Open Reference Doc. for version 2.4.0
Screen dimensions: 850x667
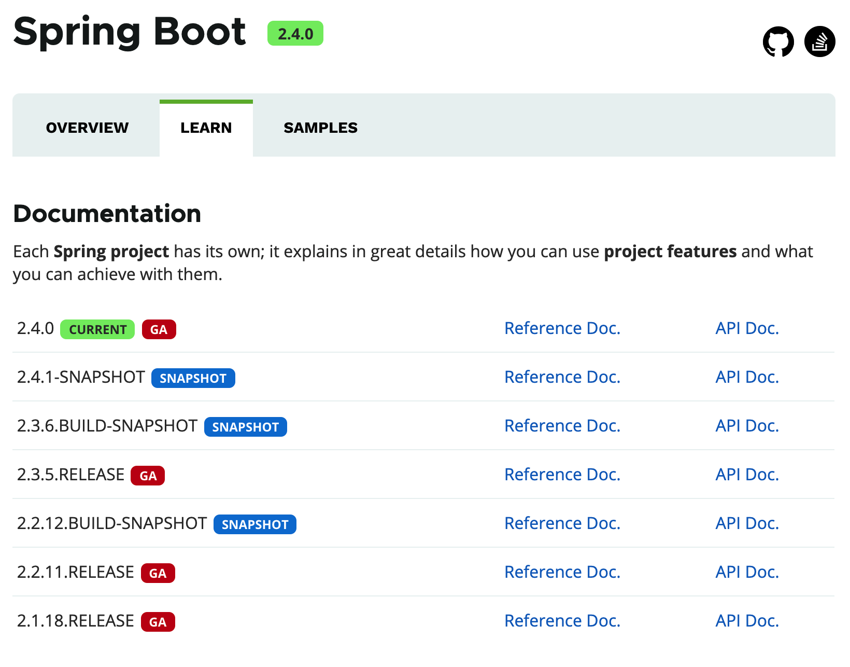562,328
